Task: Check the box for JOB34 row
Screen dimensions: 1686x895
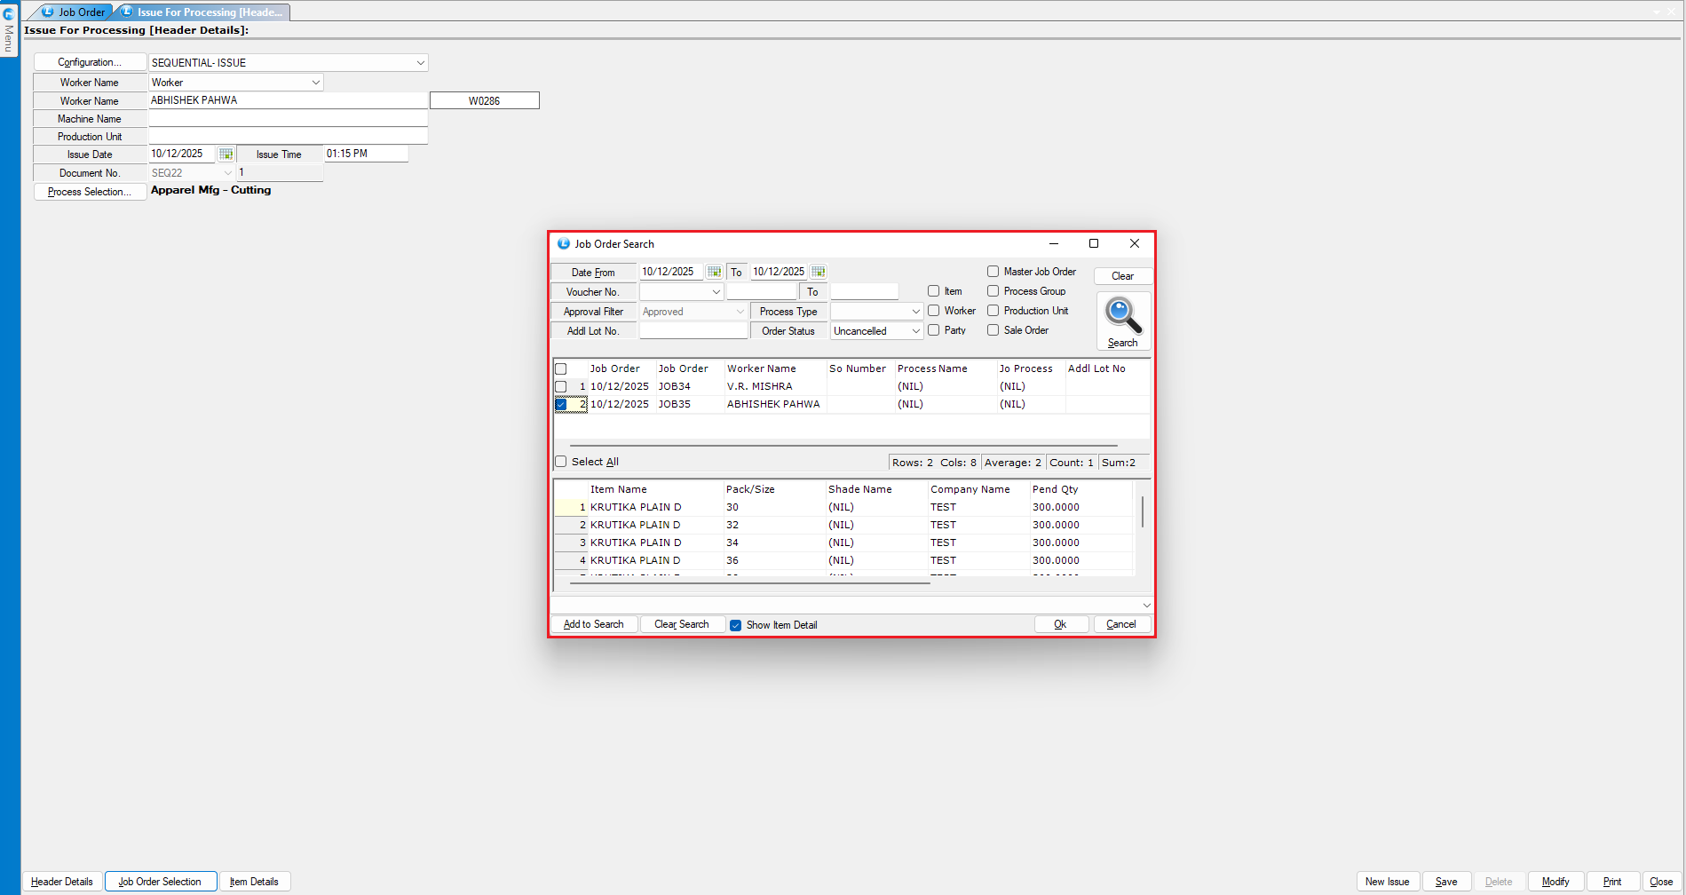Action: [560, 386]
